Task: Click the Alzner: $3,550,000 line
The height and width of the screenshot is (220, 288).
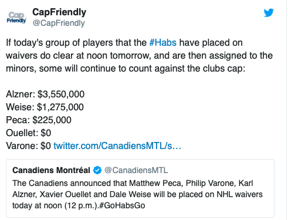Action: (45, 94)
